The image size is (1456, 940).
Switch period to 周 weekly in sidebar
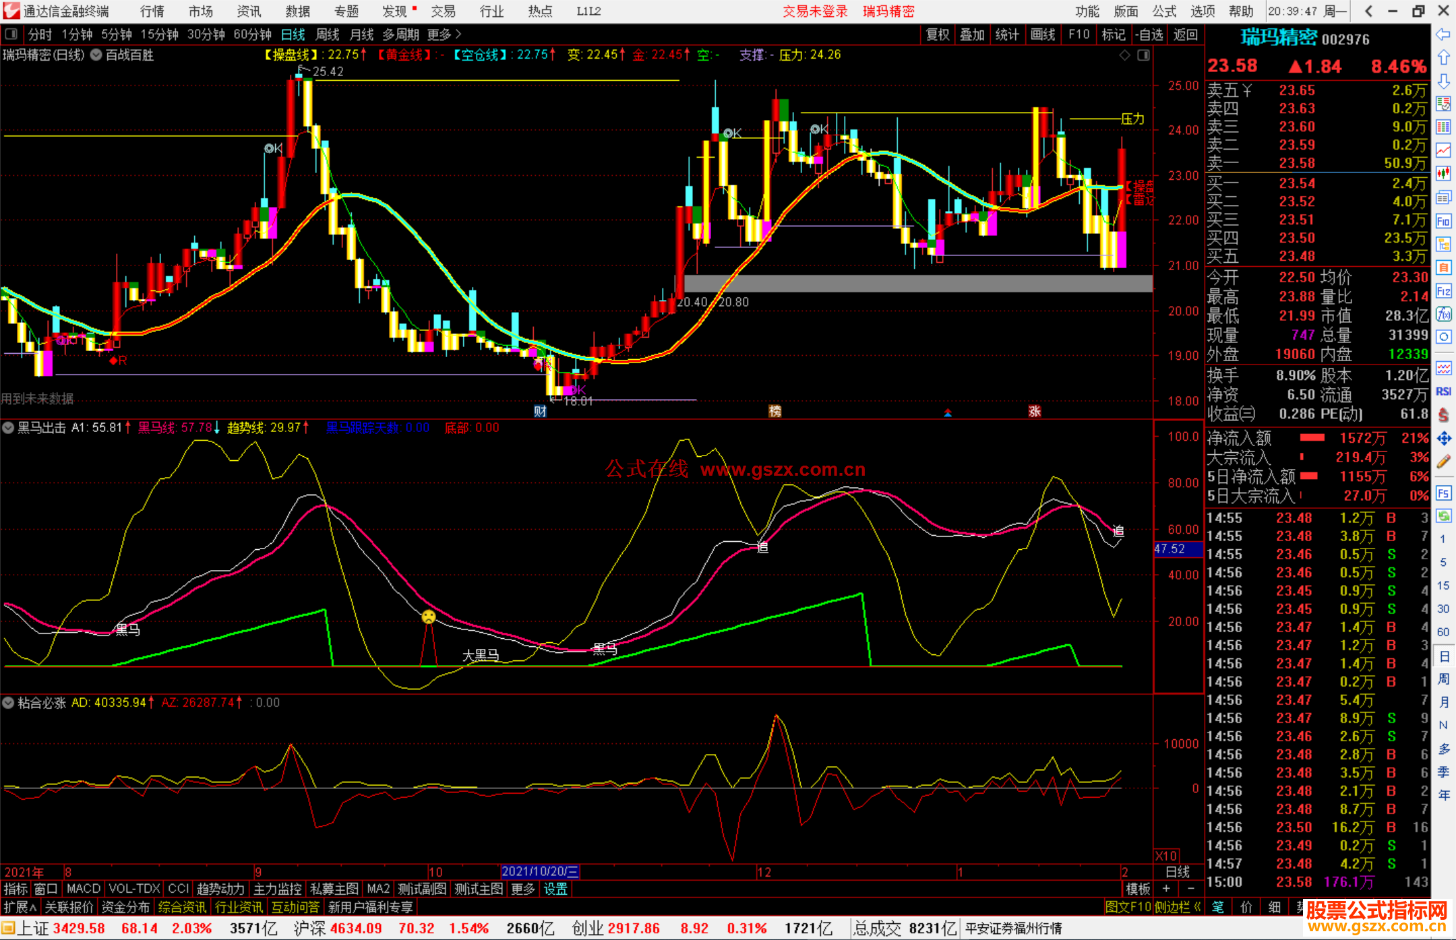tap(1443, 679)
